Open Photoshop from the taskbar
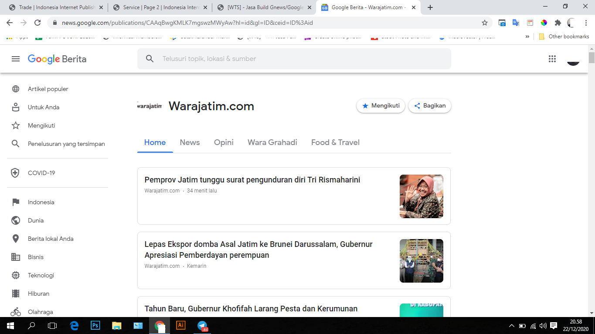Image resolution: width=595 pixels, height=334 pixels. point(95,325)
